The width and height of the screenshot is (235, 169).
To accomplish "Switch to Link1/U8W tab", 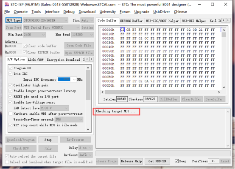I will 36,60.
